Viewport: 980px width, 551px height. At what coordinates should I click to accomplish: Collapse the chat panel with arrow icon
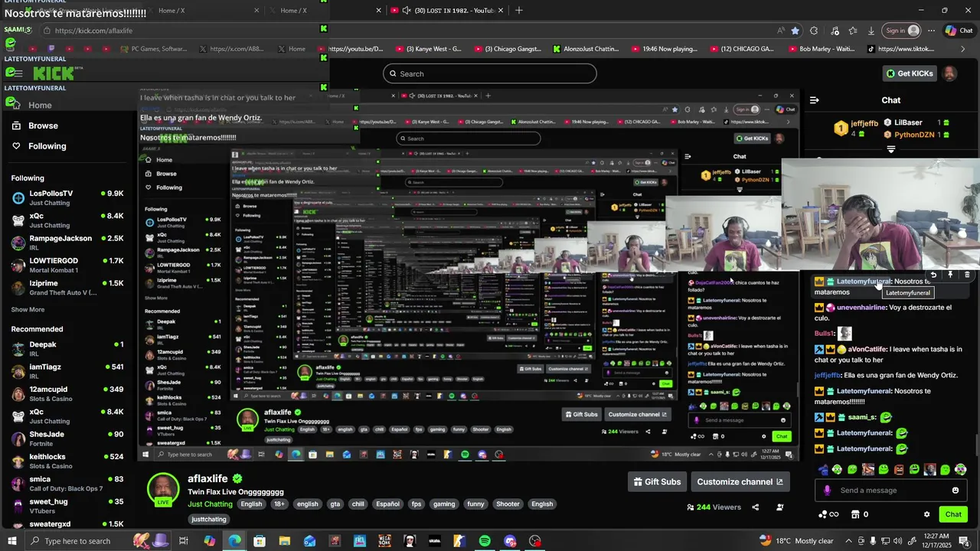pyautogui.click(x=815, y=100)
